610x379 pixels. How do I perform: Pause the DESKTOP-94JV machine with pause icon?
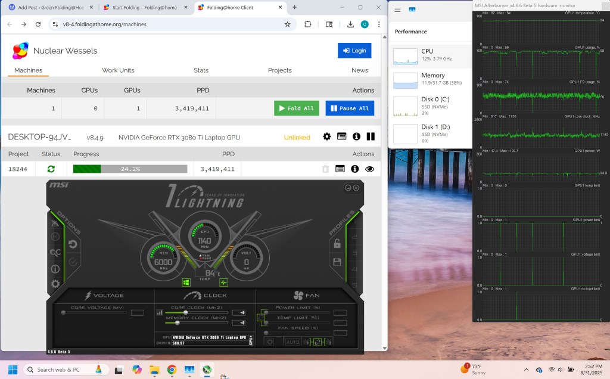(x=371, y=137)
